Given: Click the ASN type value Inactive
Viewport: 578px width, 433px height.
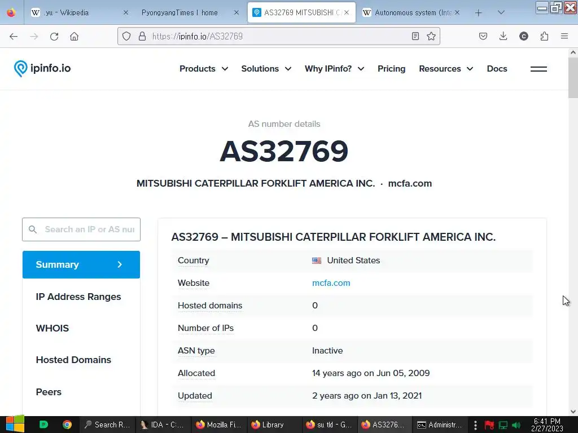Looking at the screenshot, I should pos(327,351).
